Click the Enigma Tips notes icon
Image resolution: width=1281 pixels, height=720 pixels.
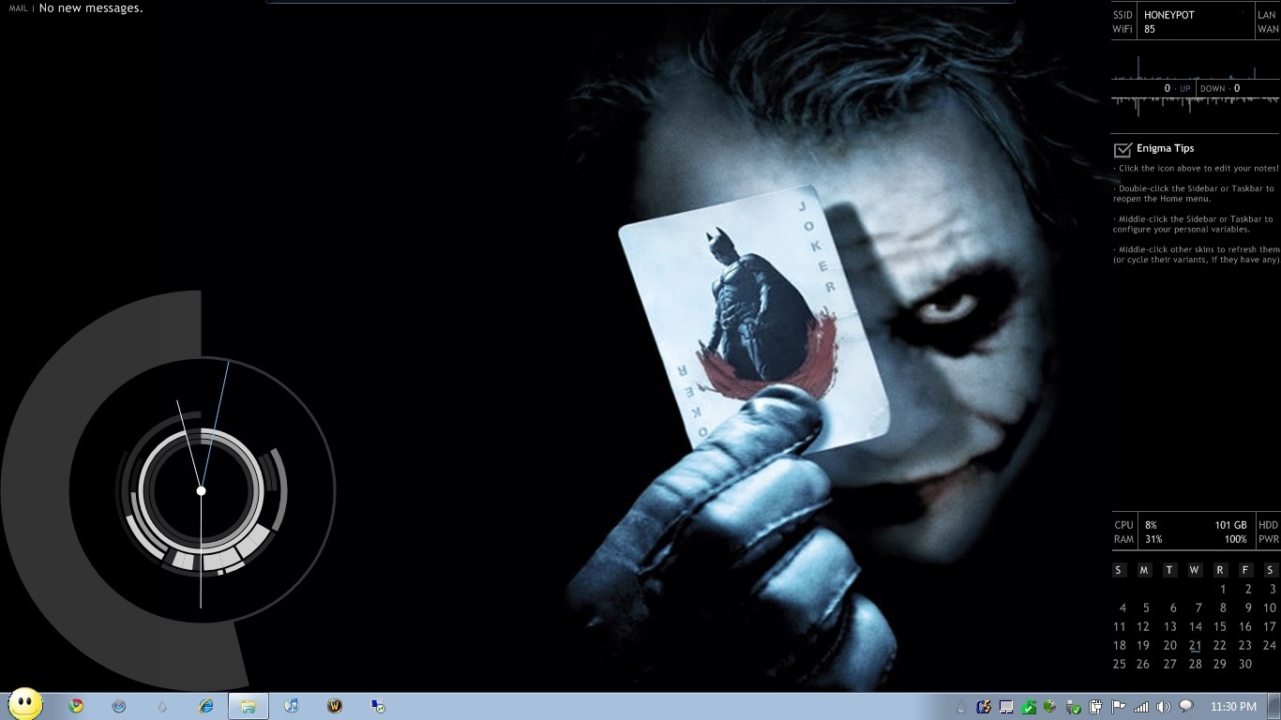coord(1123,149)
